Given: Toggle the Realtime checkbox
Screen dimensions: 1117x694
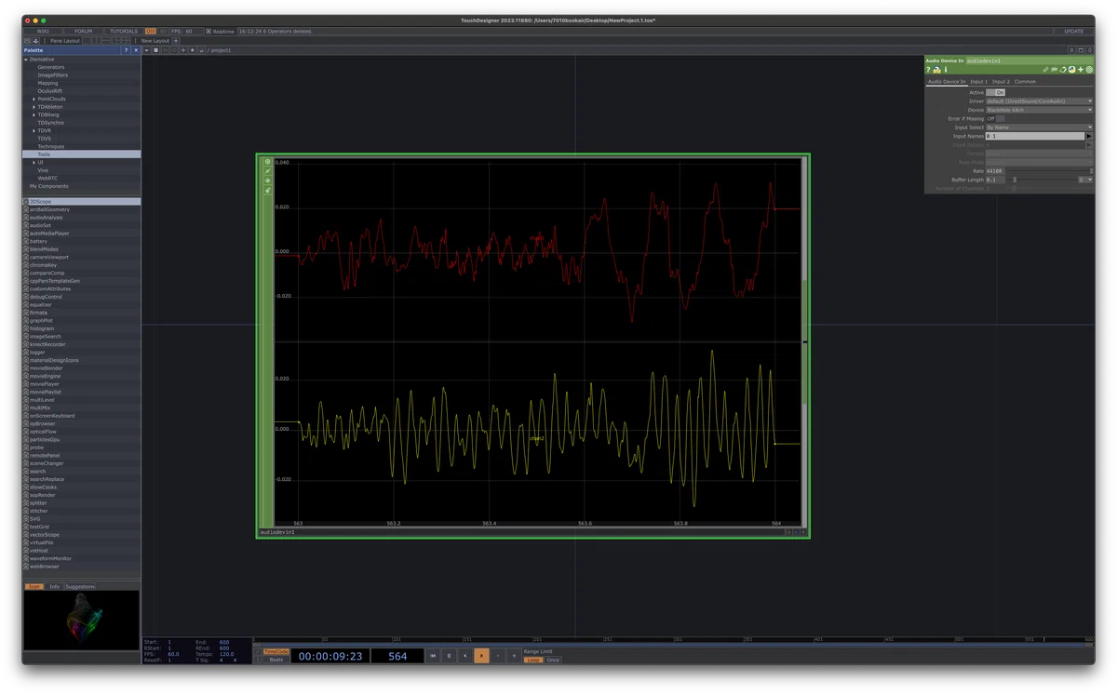Looking at the screenshot, I should coord(209,31).
